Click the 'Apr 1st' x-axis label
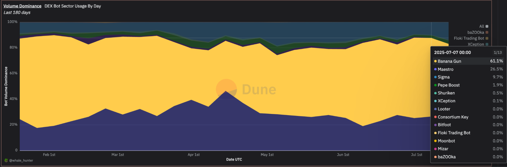The height and width of the screenshot is (167, 507). (194, 155)
